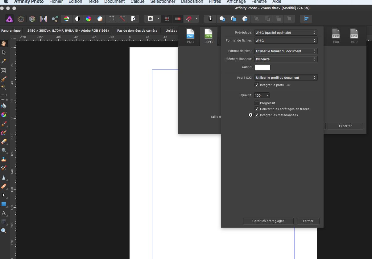This screenshot has width=372, height=259.
Task: Select the HDR export format tab
Action: [x=354, y=36]
